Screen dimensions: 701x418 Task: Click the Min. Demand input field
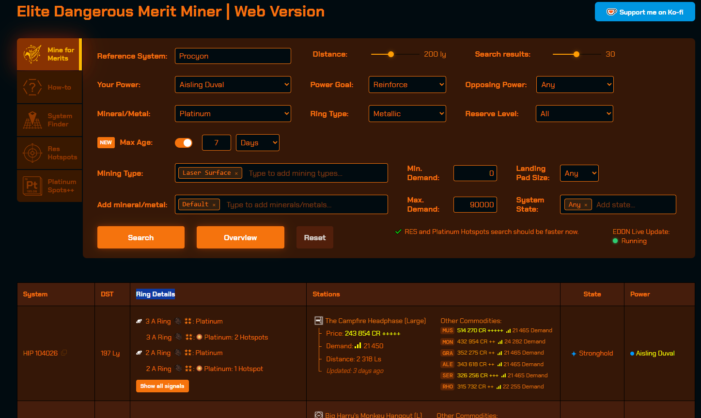[x=475, y=173]
